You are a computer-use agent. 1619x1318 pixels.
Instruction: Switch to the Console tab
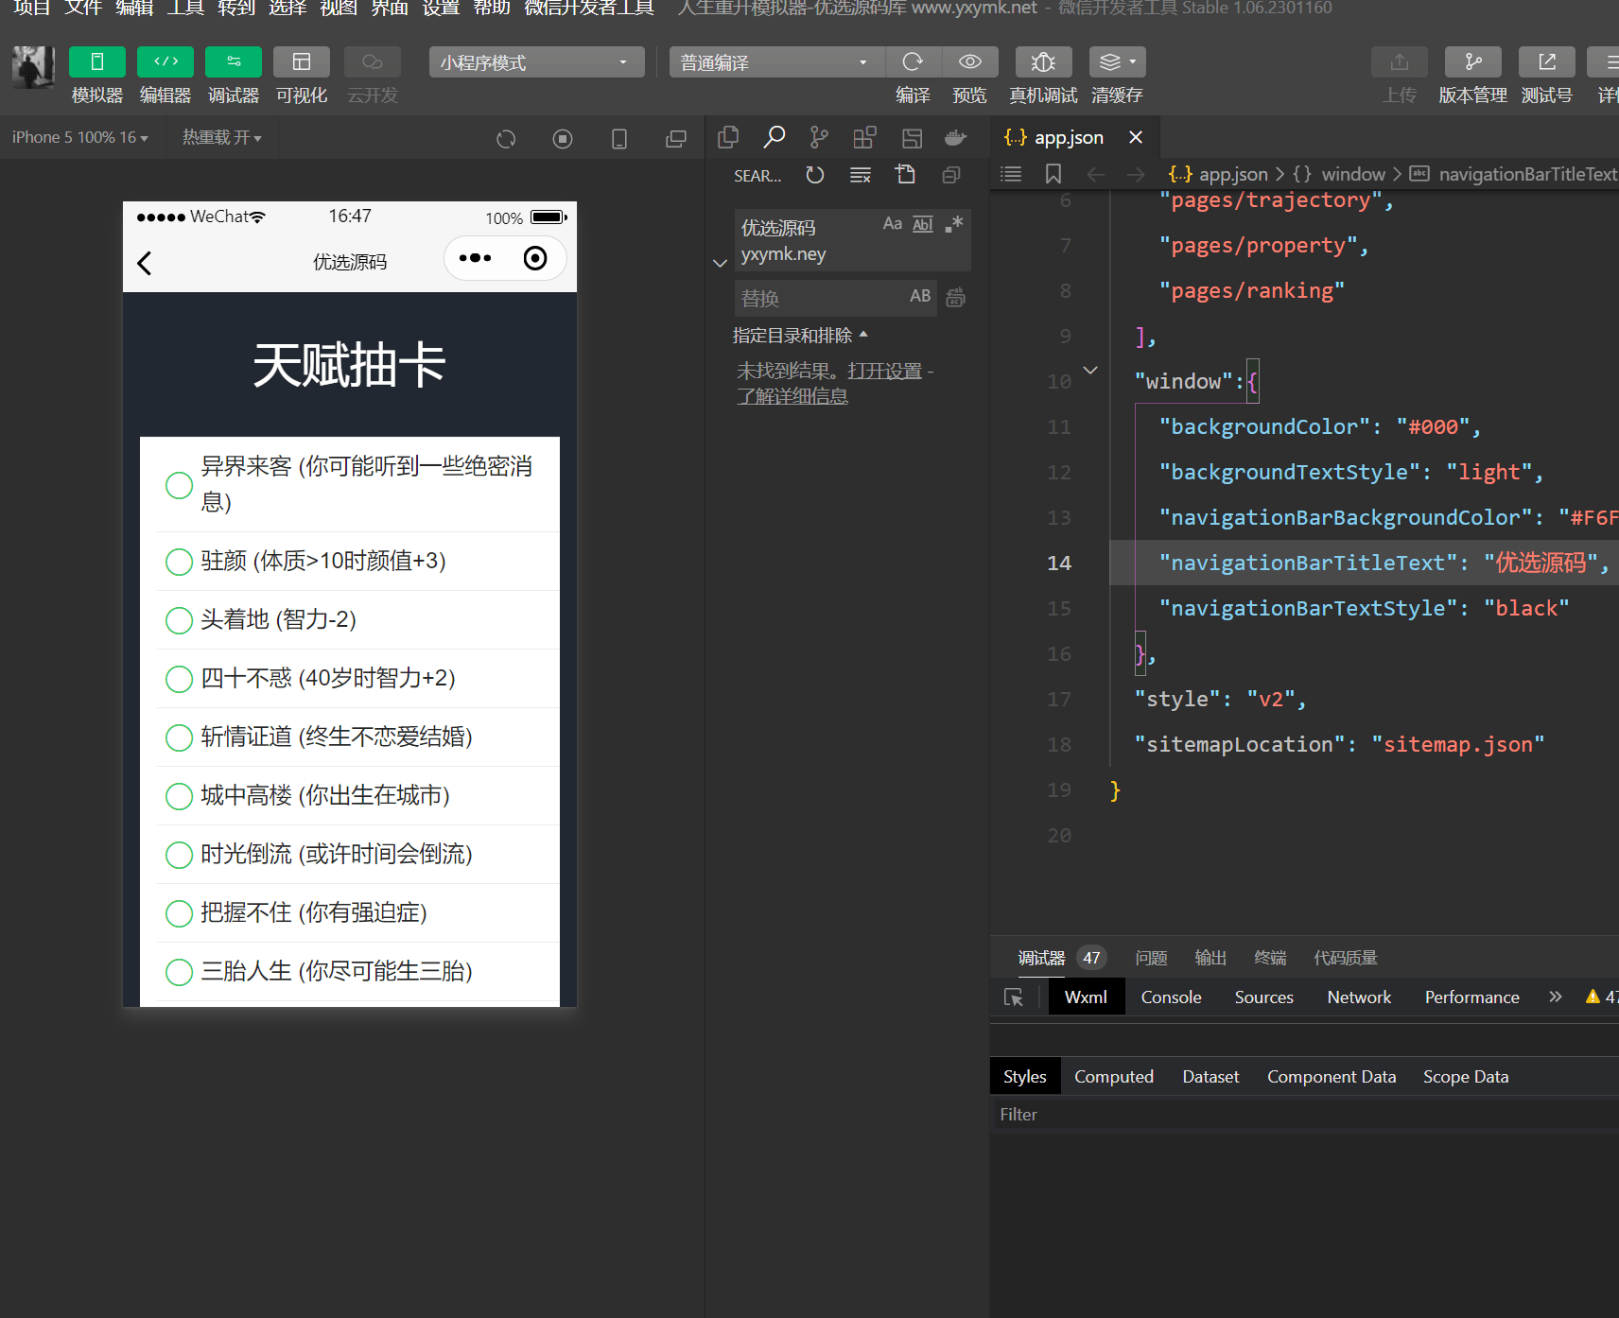point(1171,997)
